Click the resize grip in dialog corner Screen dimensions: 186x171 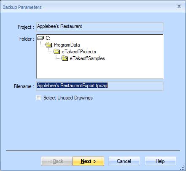(182, 168)
